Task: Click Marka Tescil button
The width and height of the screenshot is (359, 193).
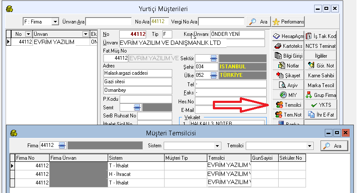Action: click(321, 85)
